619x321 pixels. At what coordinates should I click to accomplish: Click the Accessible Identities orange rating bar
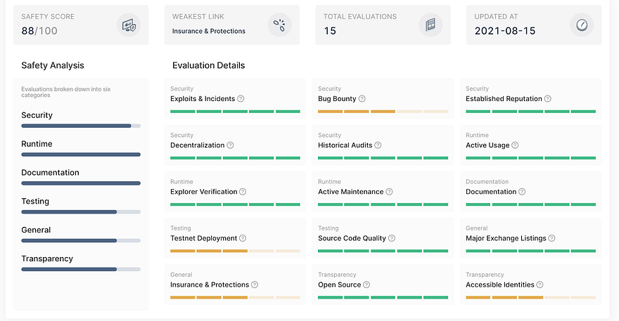tap(530, 298)
